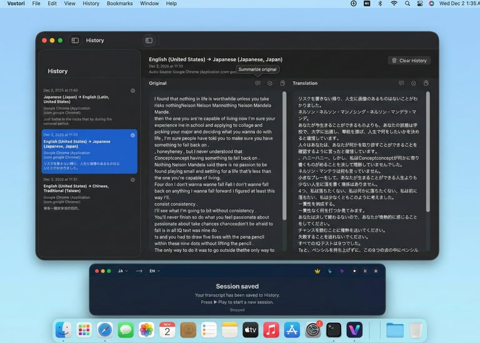Viewport: 480px width, 343px height.
Task: Open Safari from the Dock
Action: coord(105,330)
